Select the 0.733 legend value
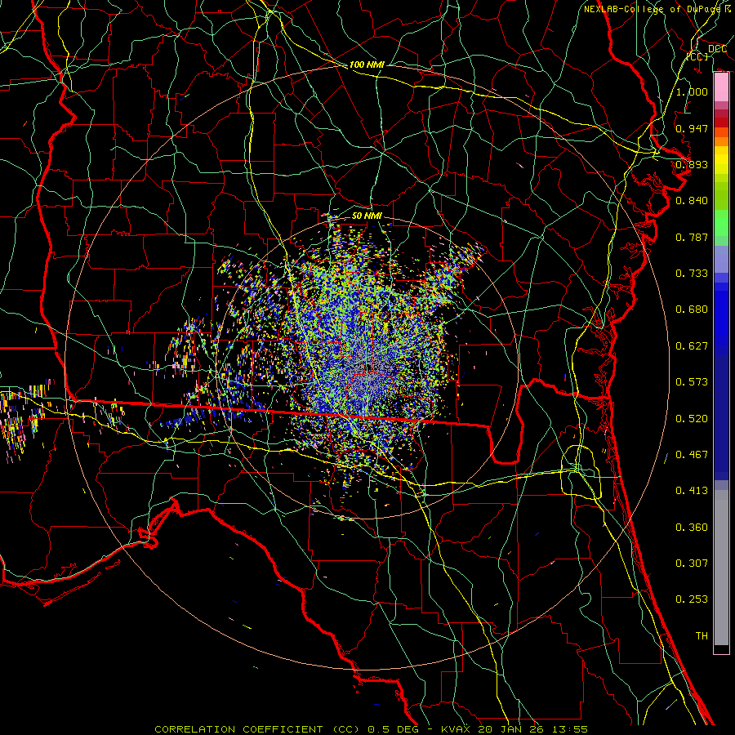 pos(692,274)
